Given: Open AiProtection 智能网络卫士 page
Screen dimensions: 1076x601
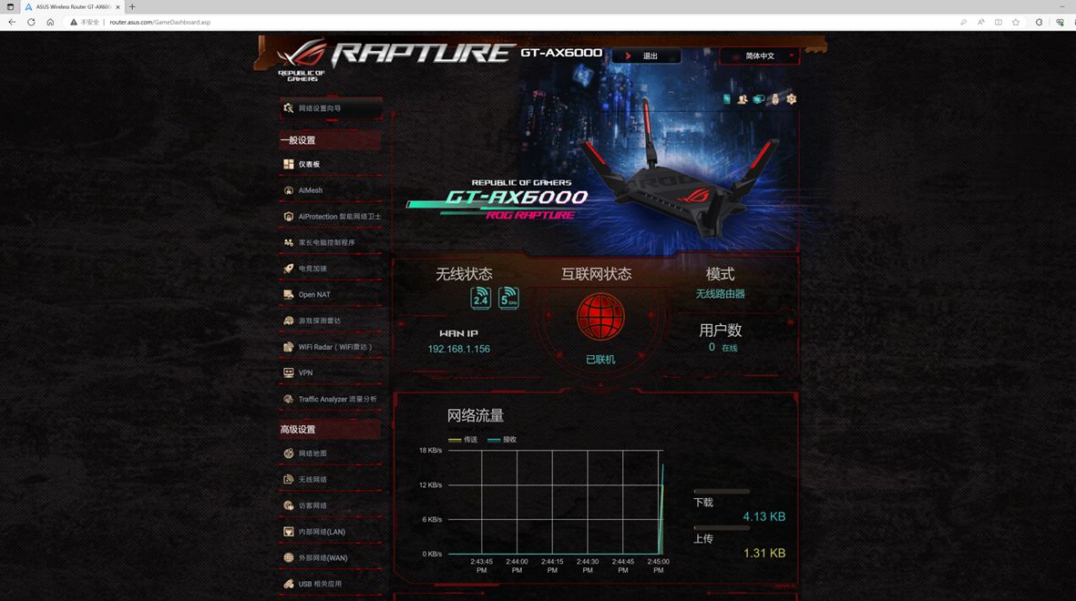Looking at the screenshot, I should click(x=331, y=216).
